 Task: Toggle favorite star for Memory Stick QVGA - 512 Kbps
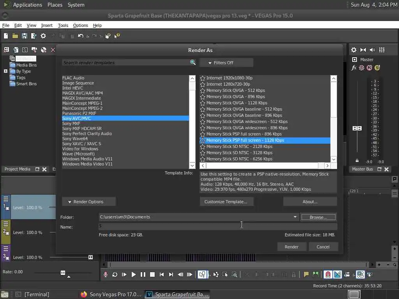click(x=203, y=90)
